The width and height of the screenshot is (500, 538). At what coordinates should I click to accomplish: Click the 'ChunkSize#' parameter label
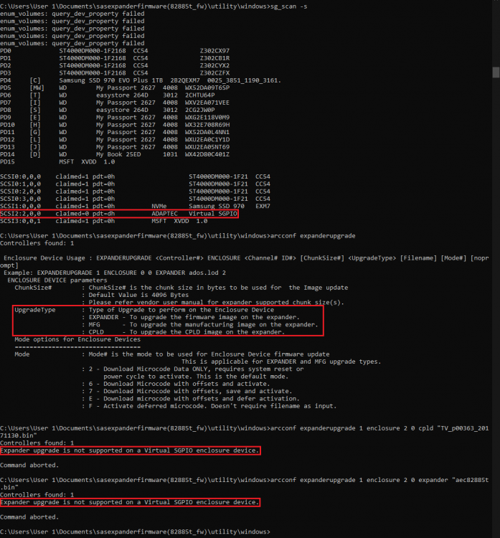(33, 288)
